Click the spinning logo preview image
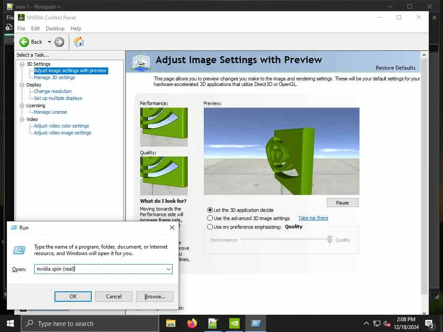Image resolution: width=443 pixels, height=332 pixels. click(x=281, y=151)
